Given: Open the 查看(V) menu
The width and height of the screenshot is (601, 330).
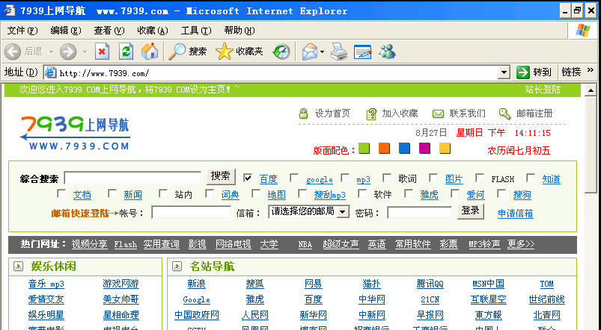Looking at the screenshot, I should pos(109,31).
